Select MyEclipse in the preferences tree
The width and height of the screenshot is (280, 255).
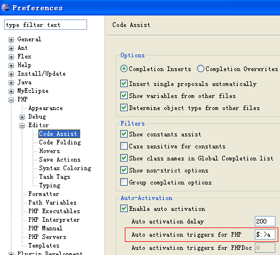click(x=33, y=91)
